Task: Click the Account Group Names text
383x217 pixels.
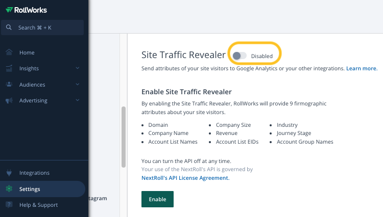Action: 305,142
